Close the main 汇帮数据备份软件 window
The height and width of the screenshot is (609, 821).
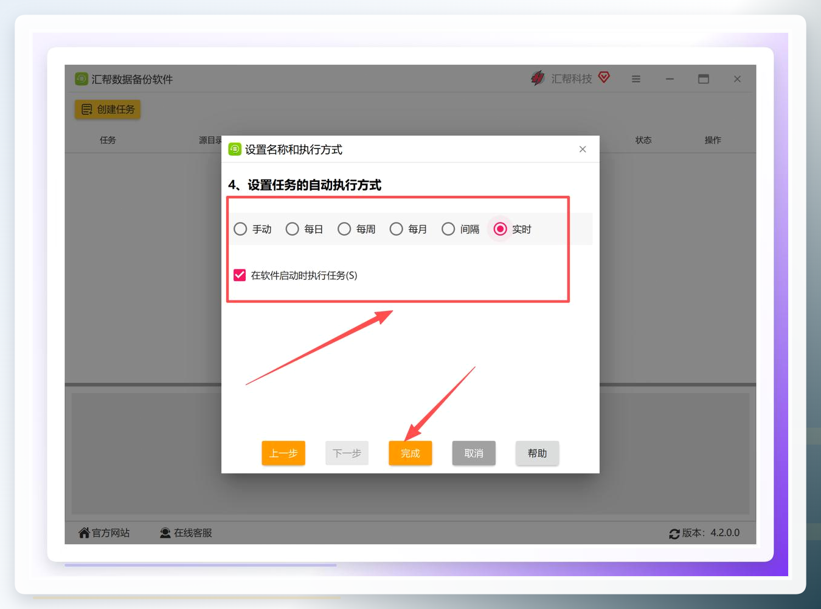point(737,79)
